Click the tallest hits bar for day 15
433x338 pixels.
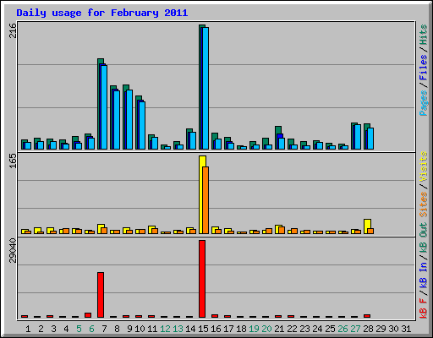click(200, 87)
